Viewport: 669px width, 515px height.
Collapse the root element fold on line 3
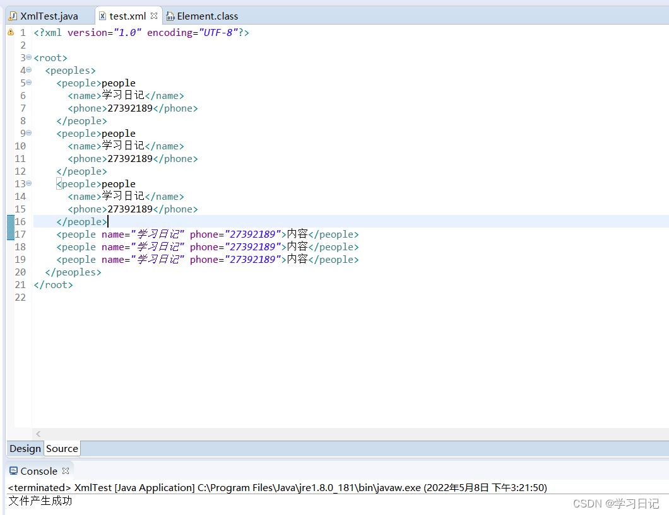pyautogui.click(x=28, y=57)
